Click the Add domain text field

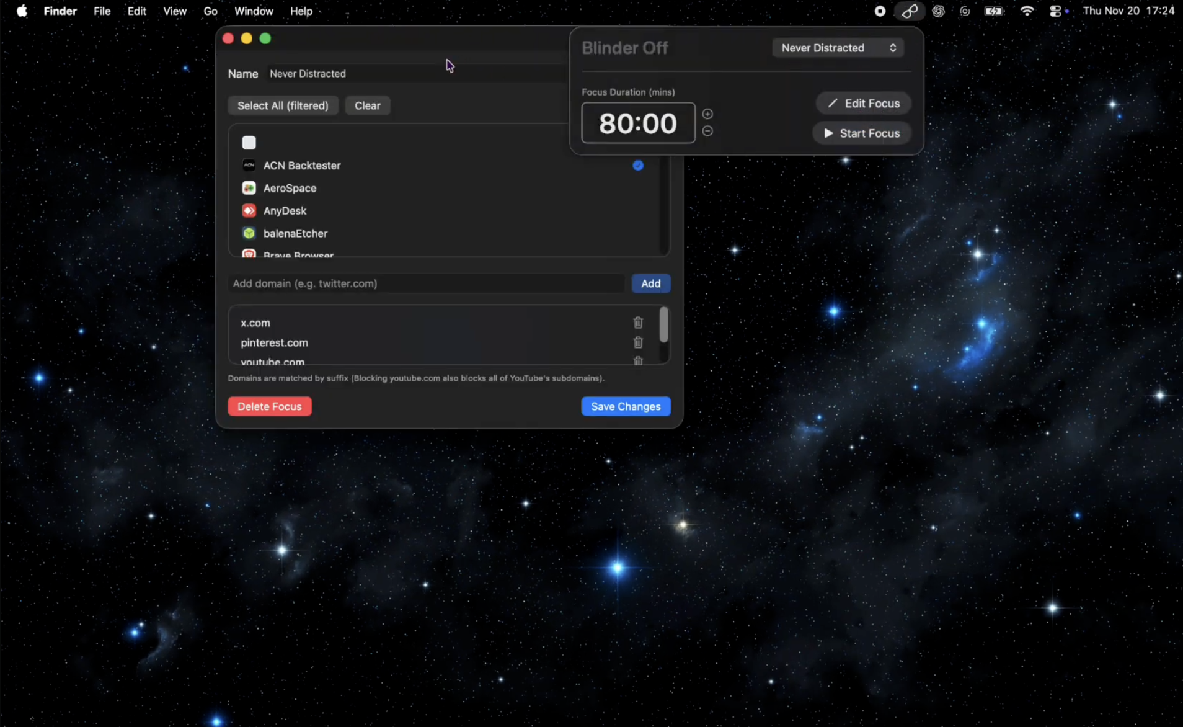pos(426,283)
